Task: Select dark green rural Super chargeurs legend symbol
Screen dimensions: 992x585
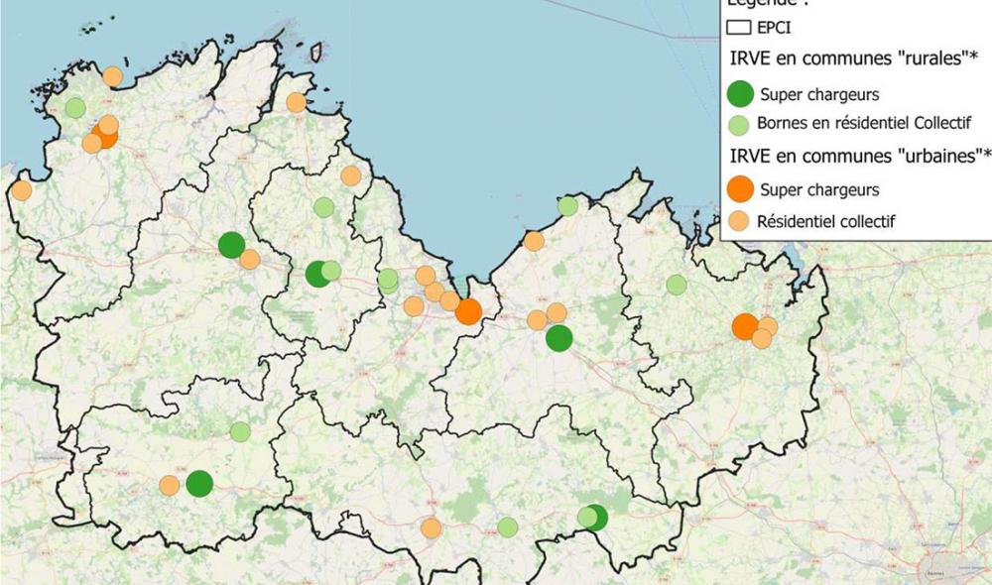Action: (x=741, y=94)
